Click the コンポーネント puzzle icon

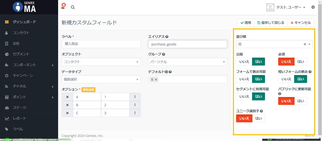7,65
